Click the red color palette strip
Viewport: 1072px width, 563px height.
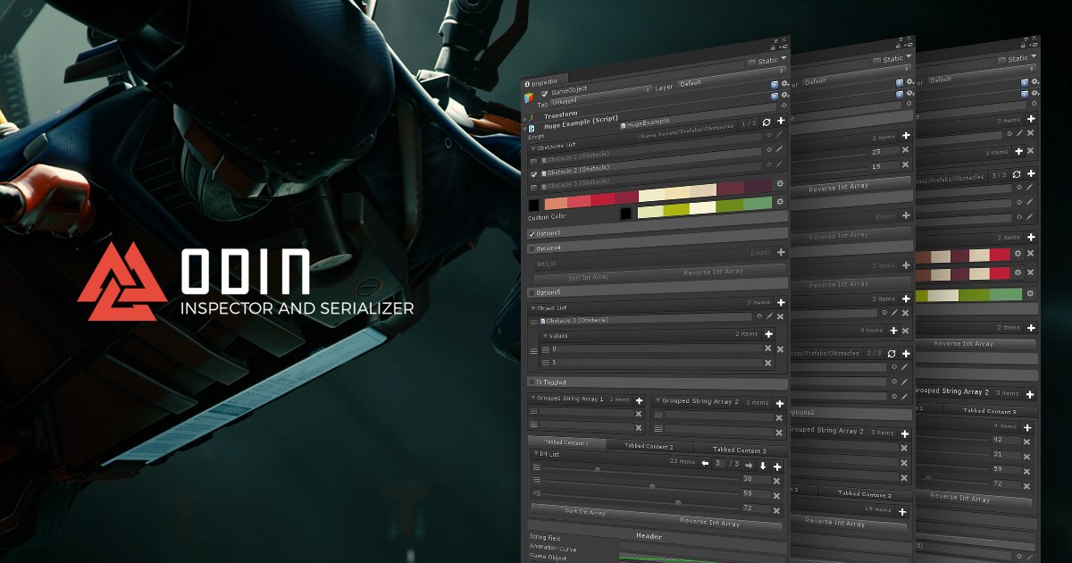pos(660,197)
